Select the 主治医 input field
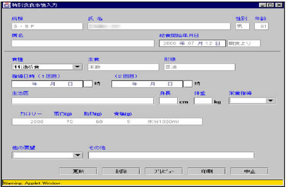This screenshot has height=187, width=286. coord(83,101)
